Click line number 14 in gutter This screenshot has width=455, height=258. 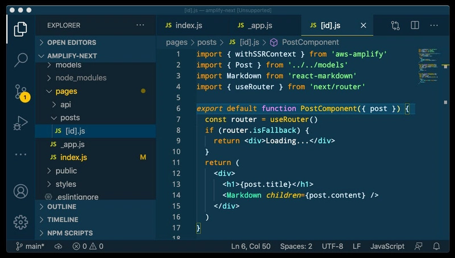(x=176, y=195)
